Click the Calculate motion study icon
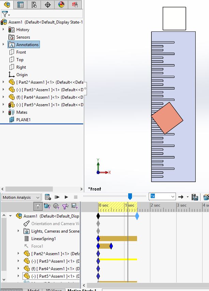Screen dimensions: 209x291 pyautogui.click(x=48, y=197)
